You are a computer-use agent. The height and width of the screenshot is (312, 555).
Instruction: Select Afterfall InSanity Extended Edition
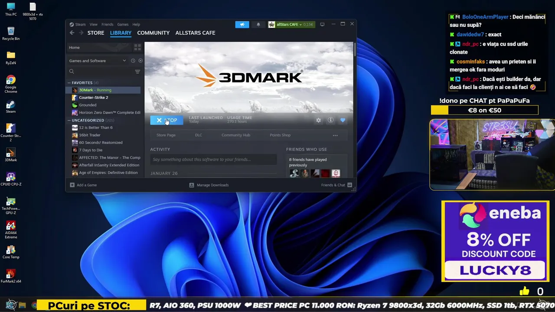pos(103,165)
